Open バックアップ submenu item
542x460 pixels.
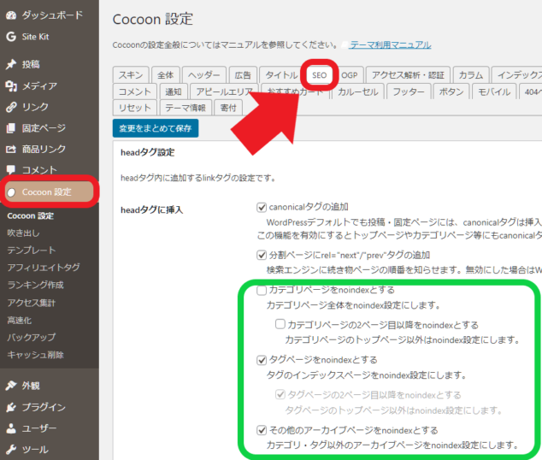tap(32, 338)
